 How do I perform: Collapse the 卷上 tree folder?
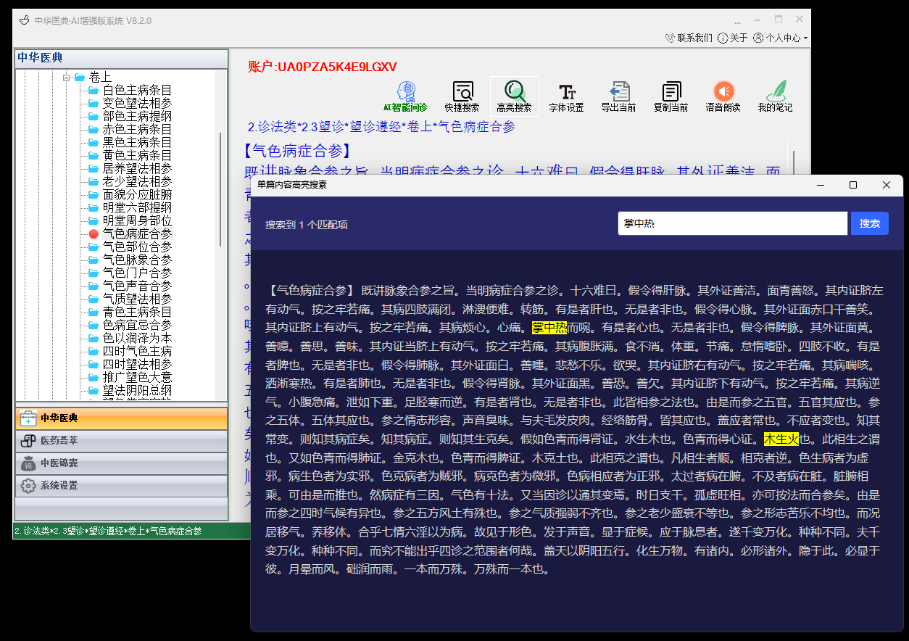67,77
